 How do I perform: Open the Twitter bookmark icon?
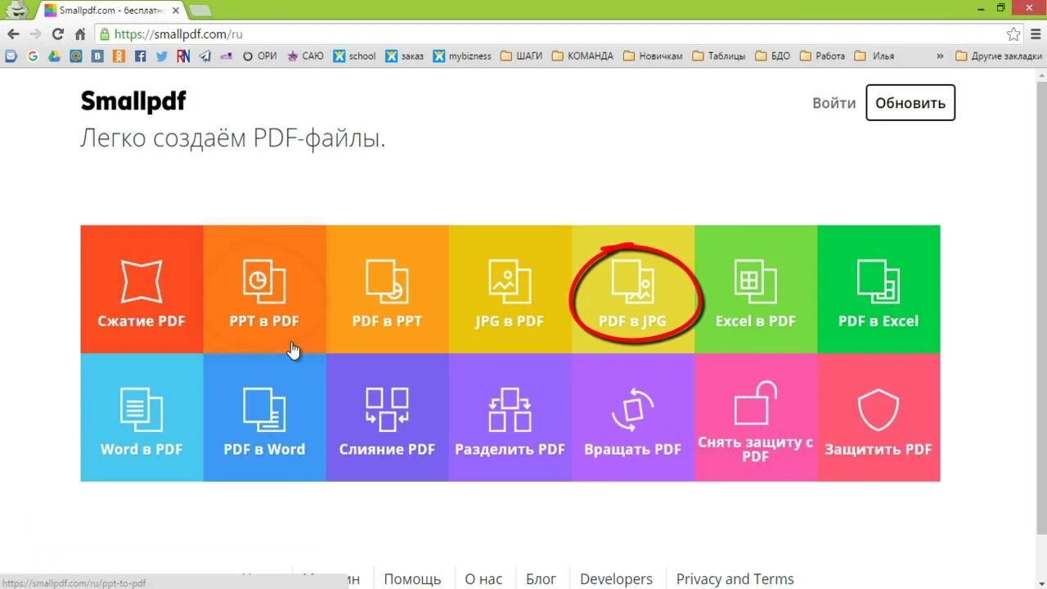(x=162, y=56)
